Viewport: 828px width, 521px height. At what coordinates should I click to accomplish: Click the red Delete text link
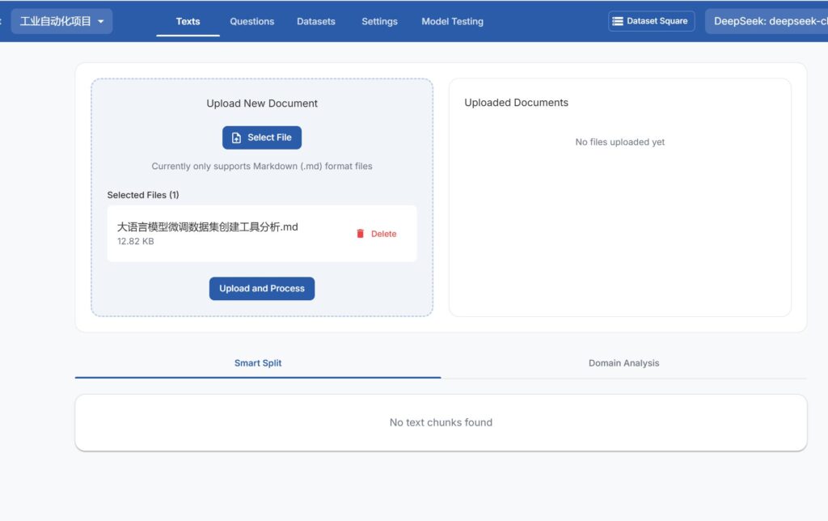(x=383, y=234)
